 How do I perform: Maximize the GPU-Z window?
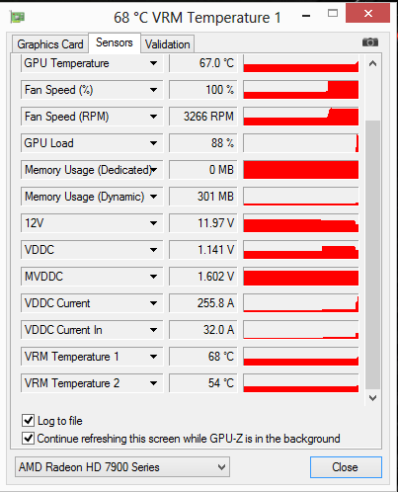click(x=333, y=13)
